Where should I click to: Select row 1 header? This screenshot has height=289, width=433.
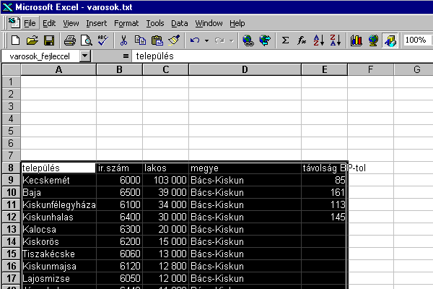click(12, 82)
